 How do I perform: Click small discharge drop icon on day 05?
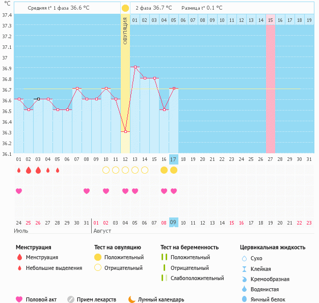58,170
